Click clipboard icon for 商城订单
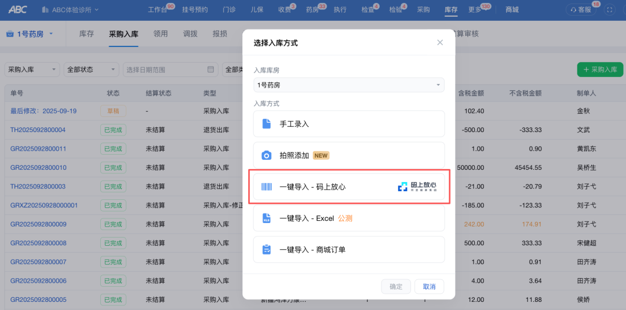The width and height of the screenshot is (626, 310). [x=266, y=250]
